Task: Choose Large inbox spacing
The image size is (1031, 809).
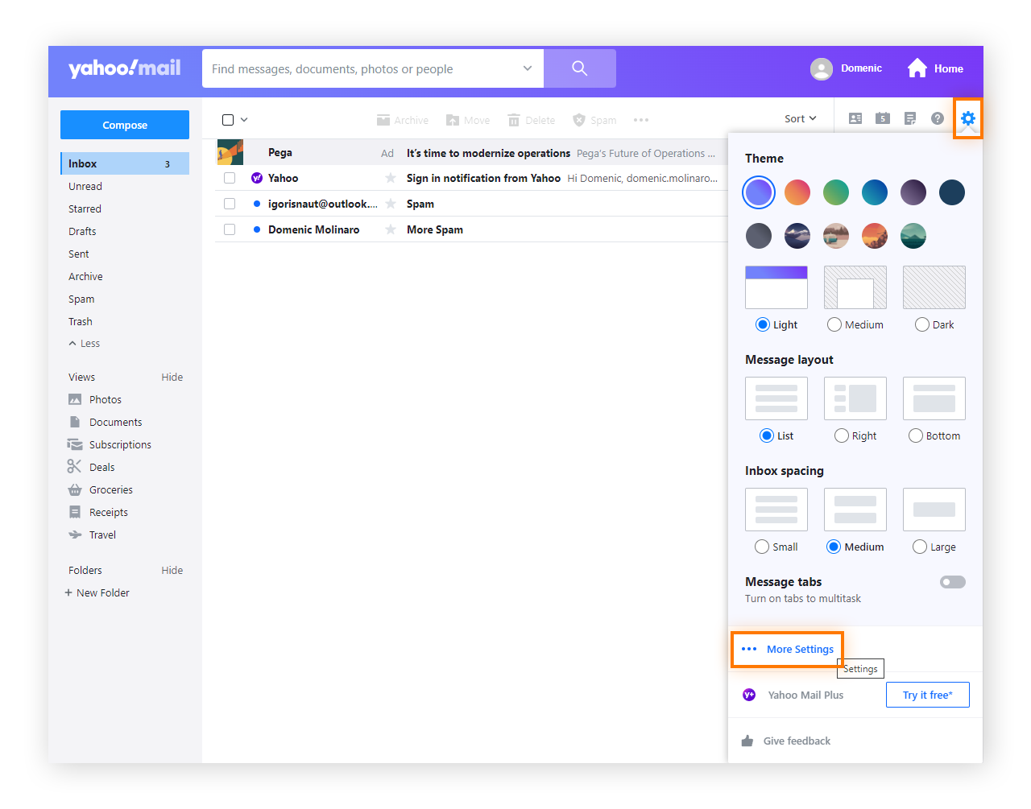Action: (x=920, y=547)
